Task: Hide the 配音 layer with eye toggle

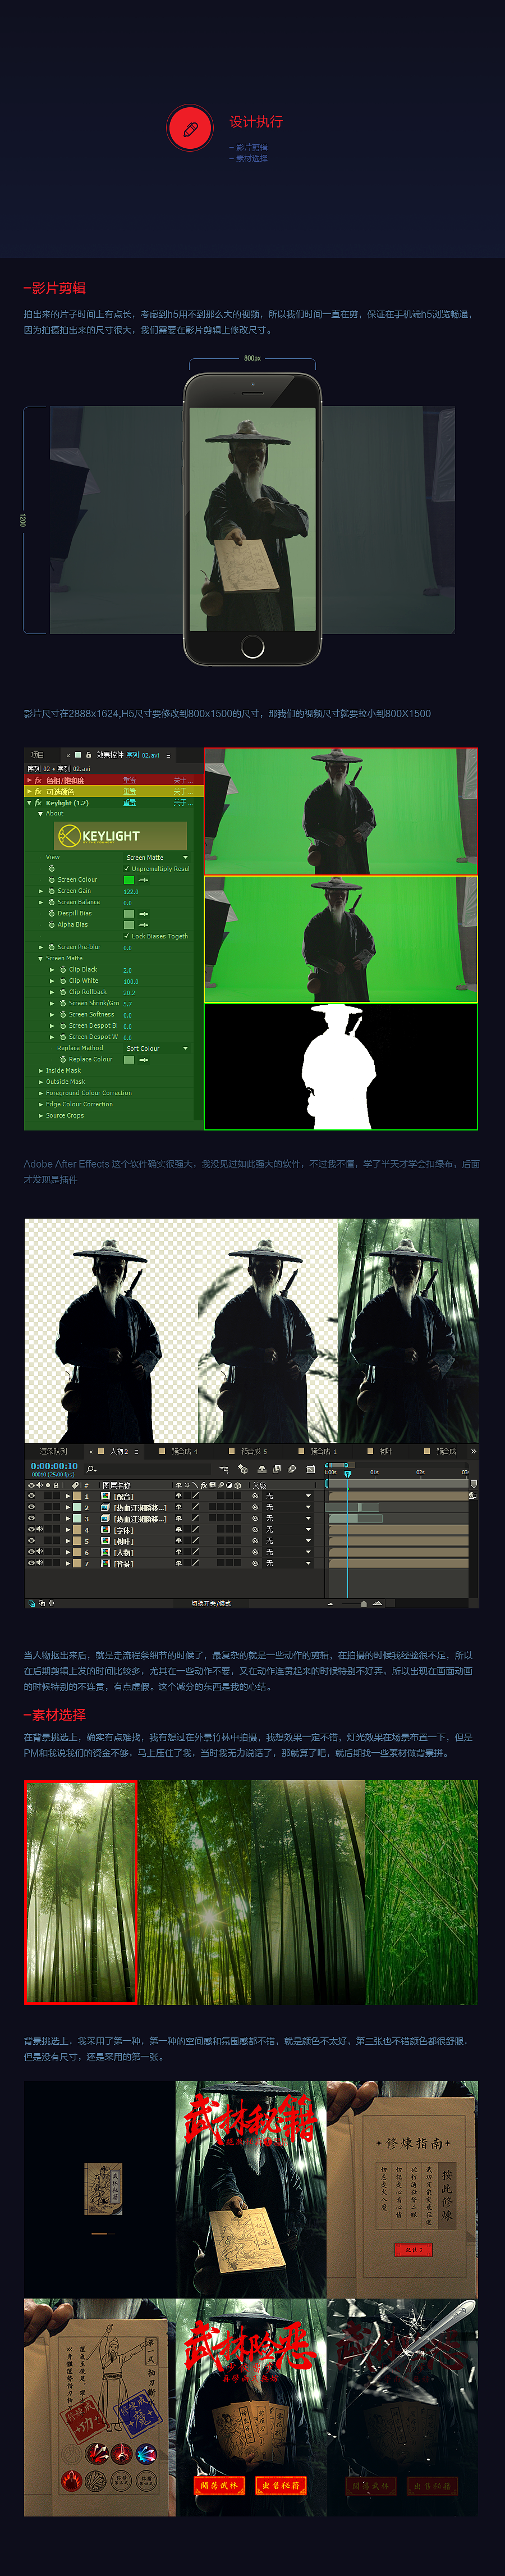Action: [31, 1495]
